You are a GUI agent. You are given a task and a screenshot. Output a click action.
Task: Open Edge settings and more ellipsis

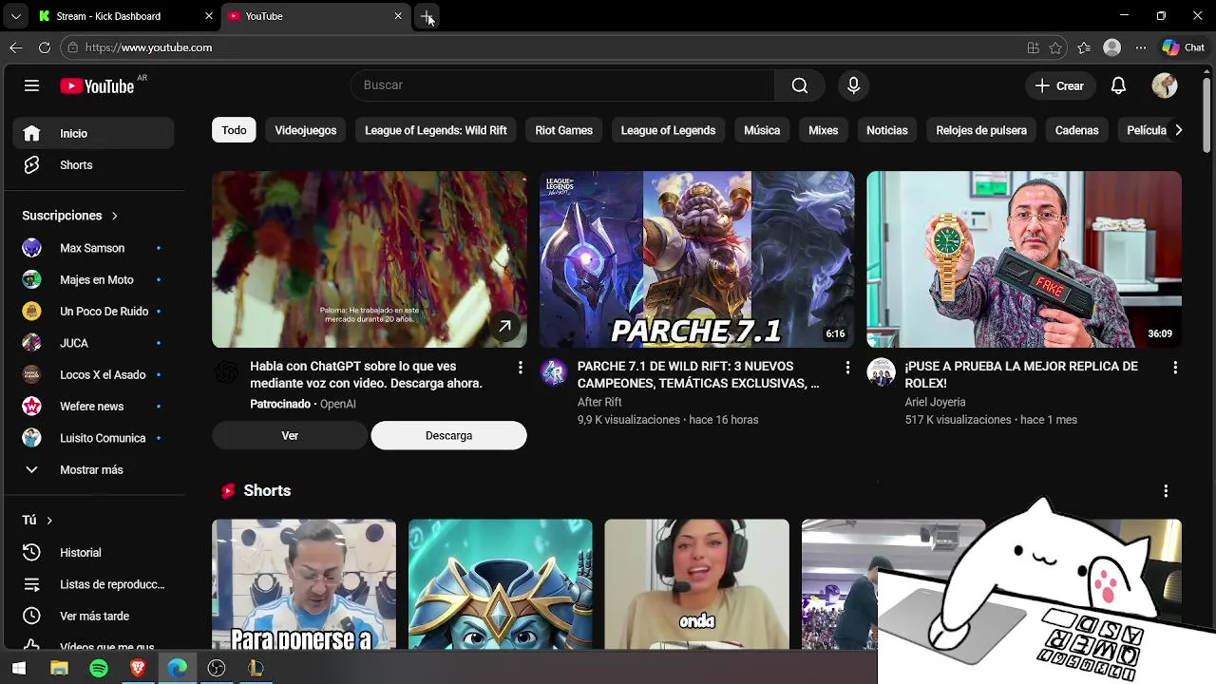pos(1141,47)
